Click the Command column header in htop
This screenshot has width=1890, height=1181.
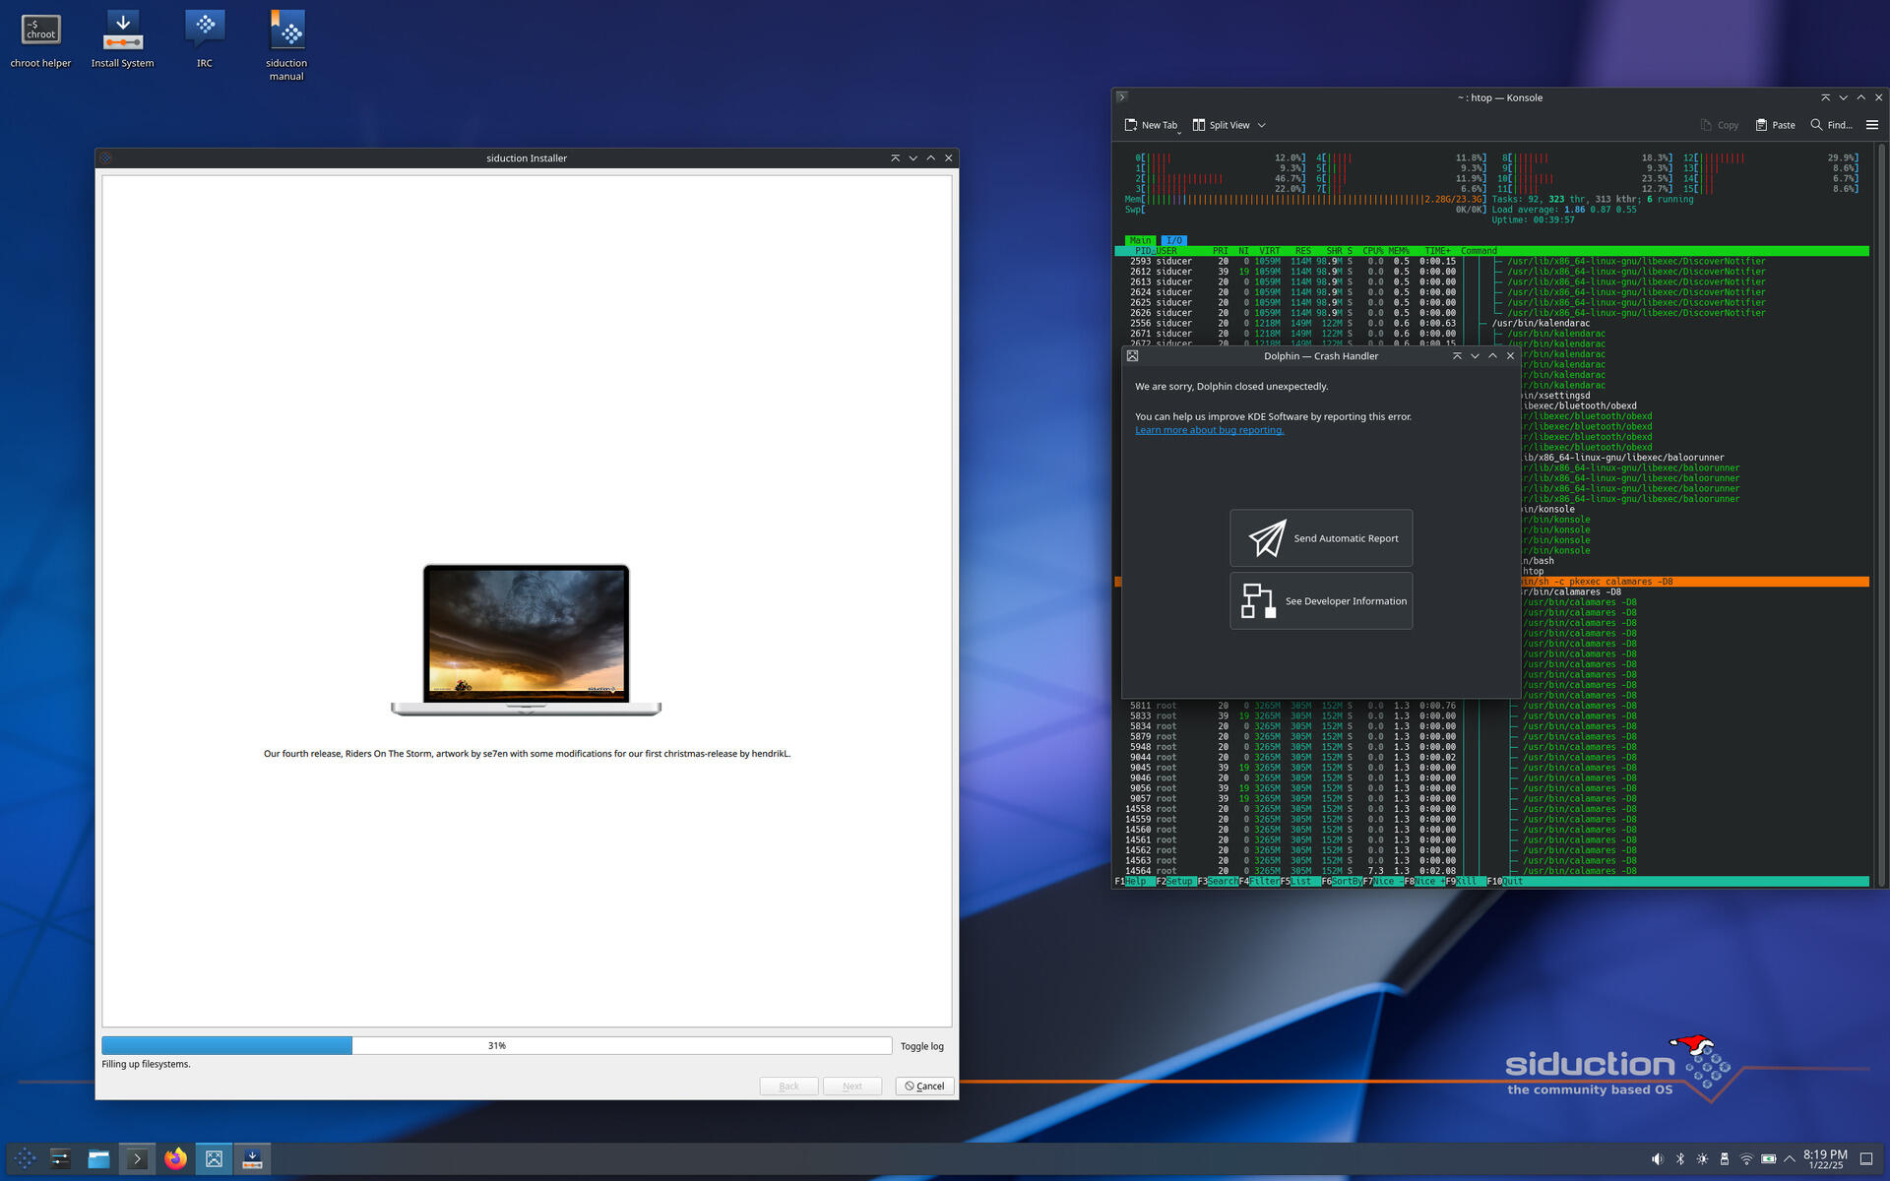[x=1479, y=251]
